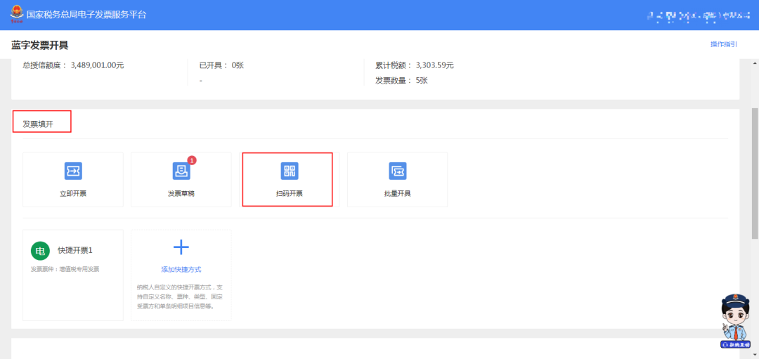This screenshot has height=359, width=759.
Task: Click the 批量开具 text label
Action: tap(398, 193)
